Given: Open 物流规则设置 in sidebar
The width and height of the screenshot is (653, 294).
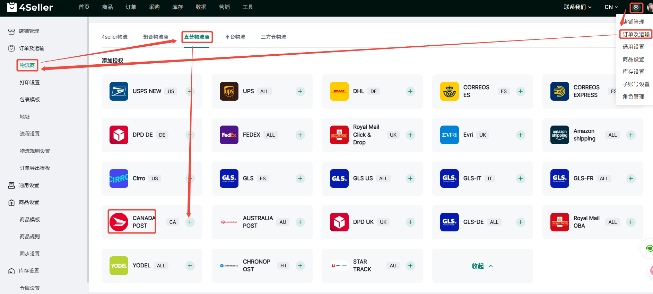Looking at the screenshot, I should pos(35,151).
